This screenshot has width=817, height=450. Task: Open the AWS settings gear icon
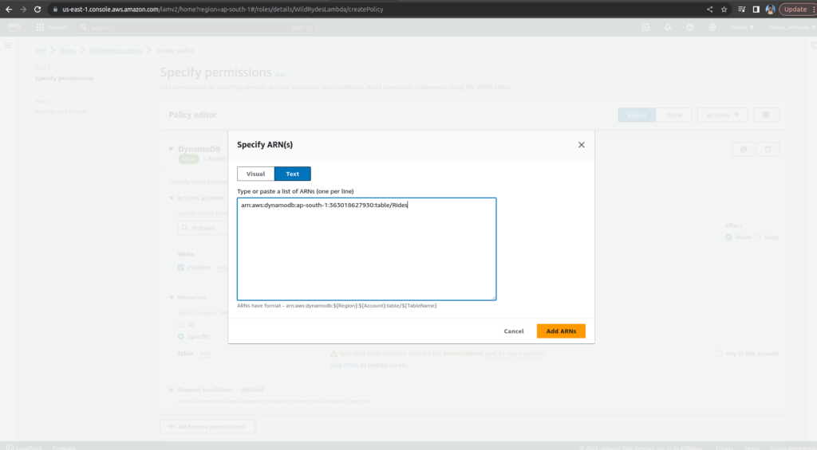712,27
